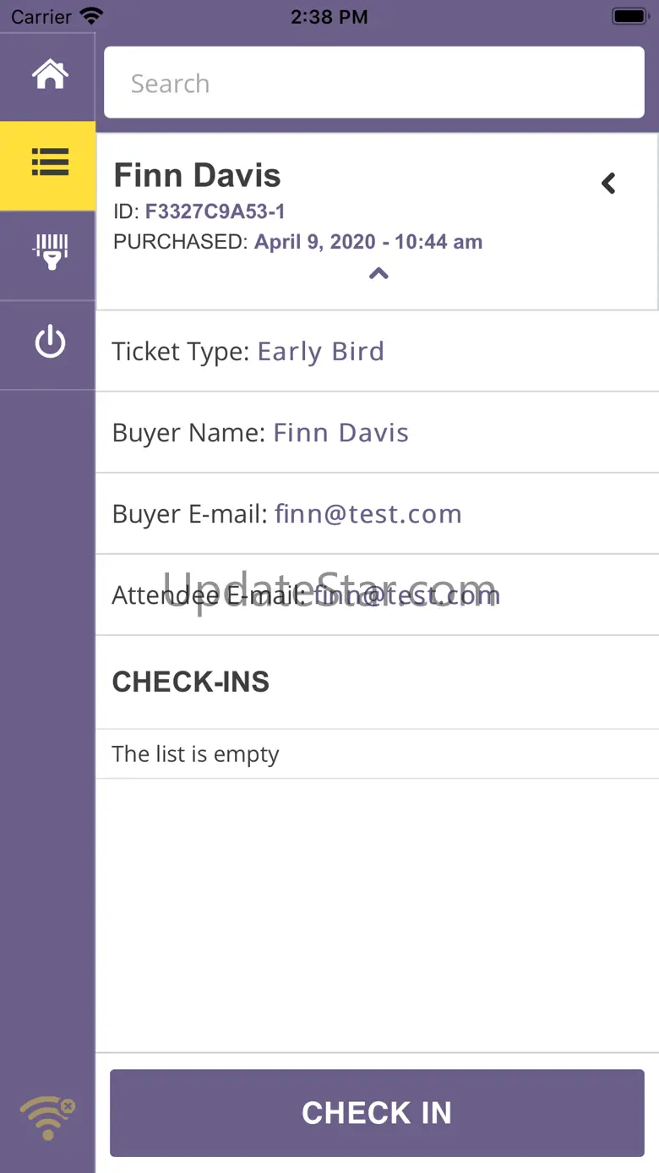Open the barcode scanner icon

coord(50,252)
